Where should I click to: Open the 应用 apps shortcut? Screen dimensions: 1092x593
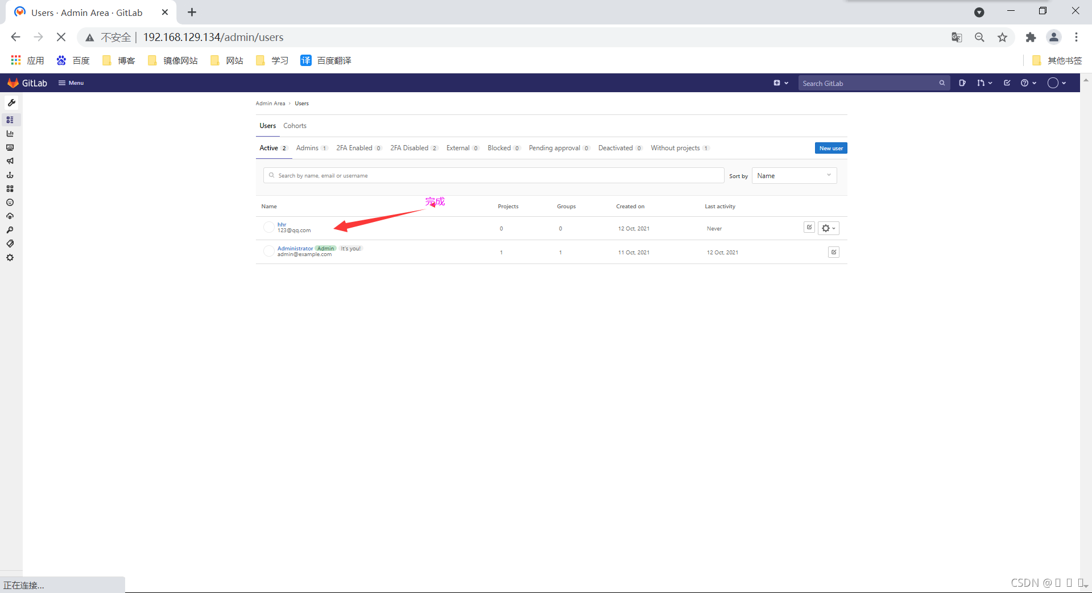click(27, 60)
